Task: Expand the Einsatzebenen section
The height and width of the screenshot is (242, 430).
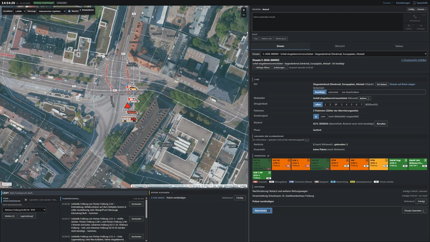Action: tap(87, 10)
